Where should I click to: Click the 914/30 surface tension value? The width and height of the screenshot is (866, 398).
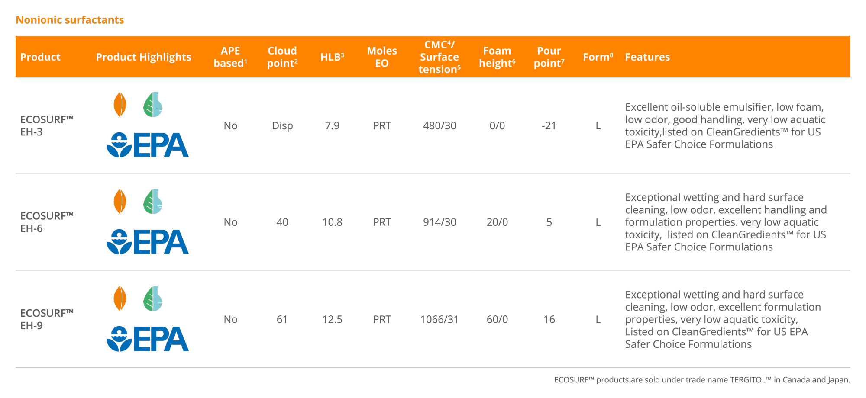coord(439,222)
